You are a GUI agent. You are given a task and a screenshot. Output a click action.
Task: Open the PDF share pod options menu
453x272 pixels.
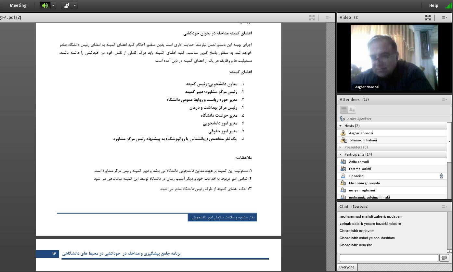pyautogui.click(x=328, y=18)
